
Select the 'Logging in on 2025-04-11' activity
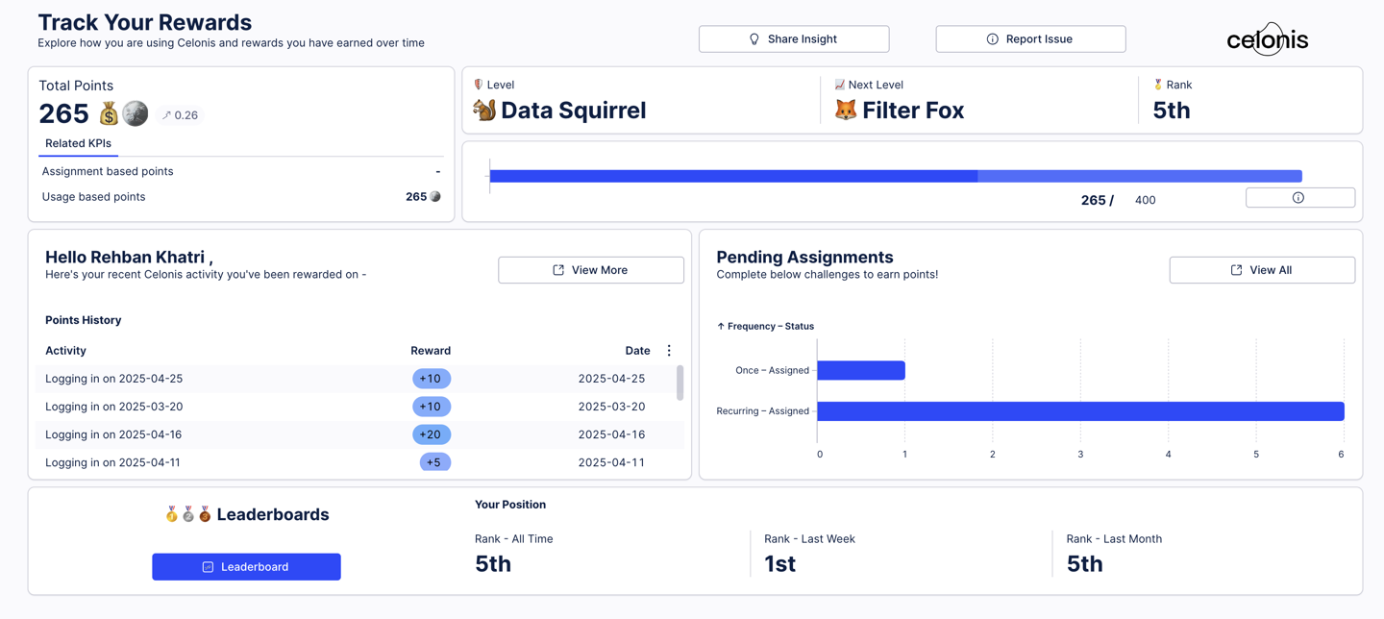(x=113, y=462)
